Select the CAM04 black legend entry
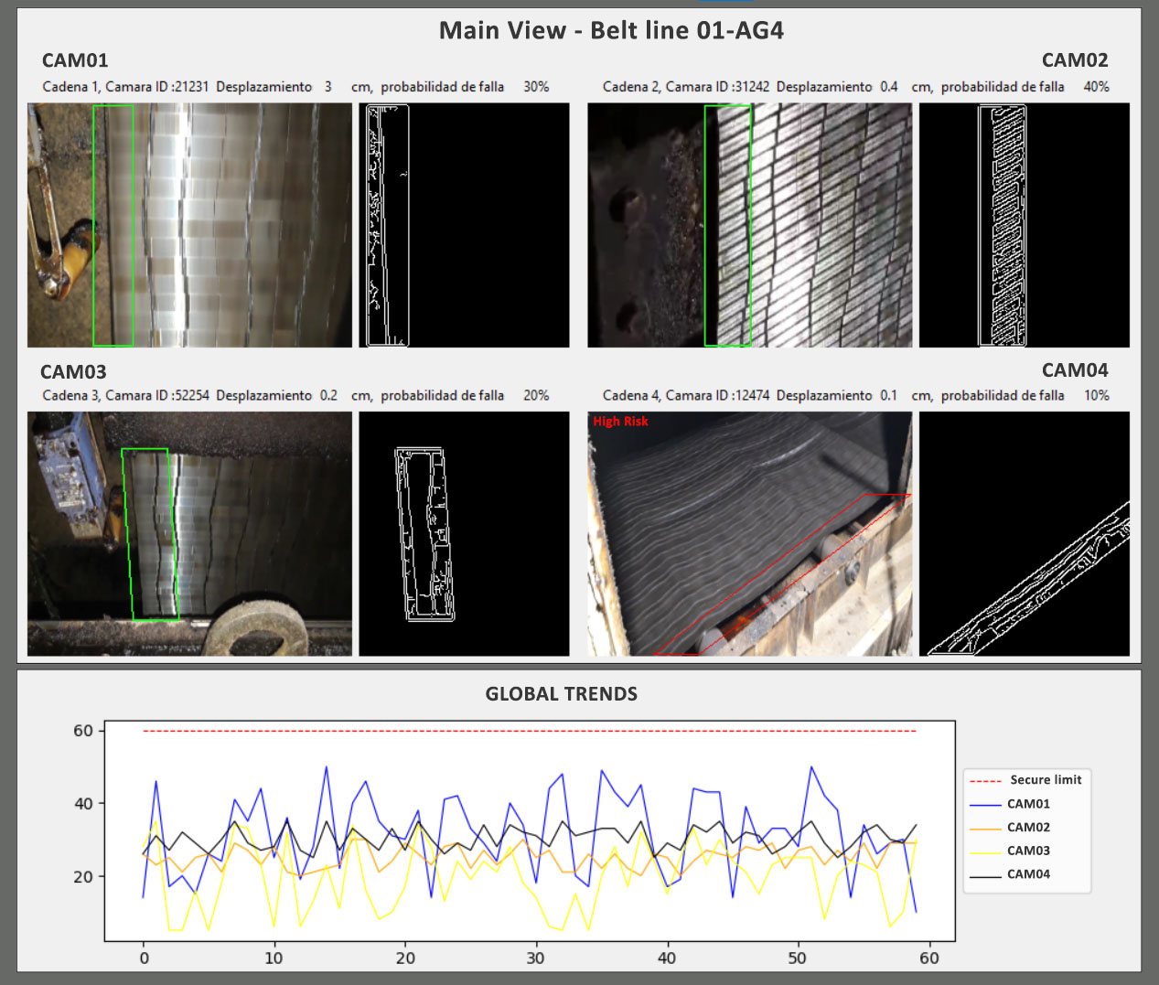This screenshot has height=985, width=1159. click(1027, 874)
